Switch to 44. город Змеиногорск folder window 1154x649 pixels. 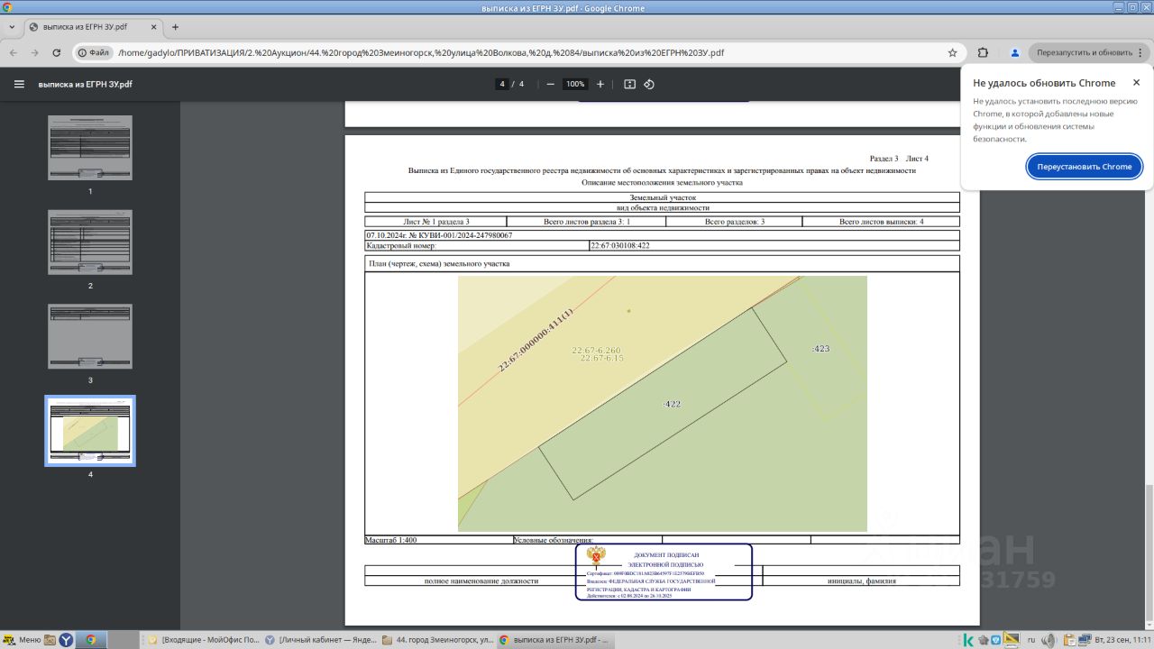tap(438, 640)
